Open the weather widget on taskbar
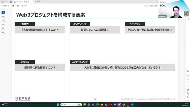The image size is (190, 107). pyautogui.click(x=5, y=105)
